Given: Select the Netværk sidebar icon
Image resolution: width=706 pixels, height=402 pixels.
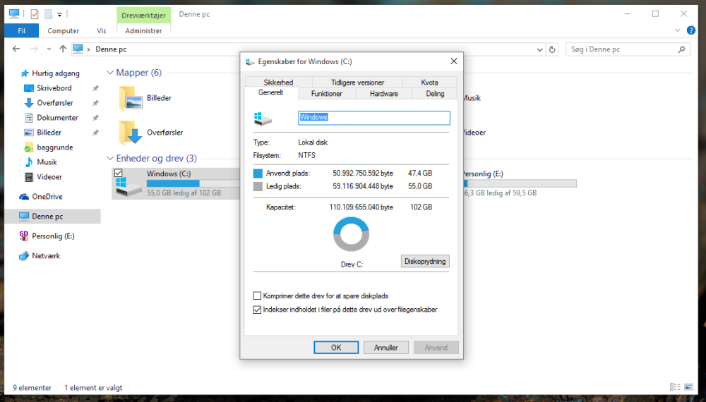Looking at the screenshot, I should point(24,256).
